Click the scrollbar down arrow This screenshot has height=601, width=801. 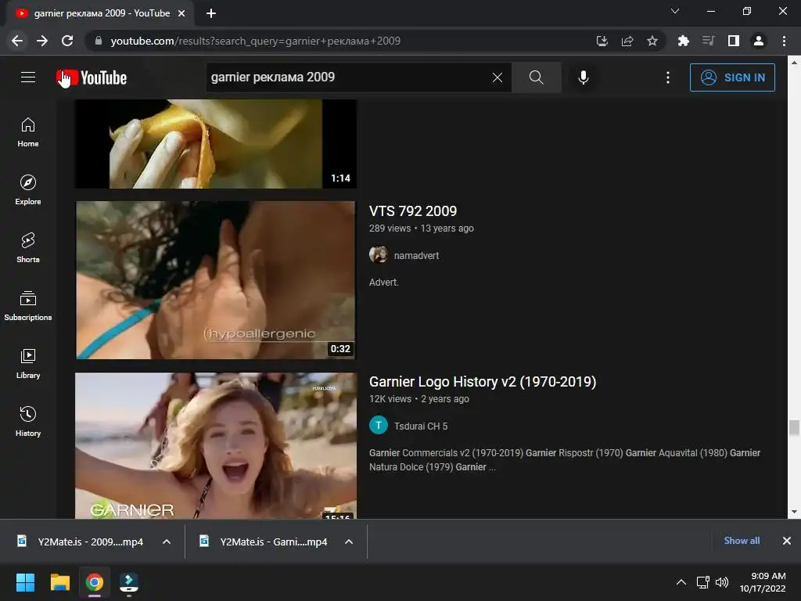794,512
